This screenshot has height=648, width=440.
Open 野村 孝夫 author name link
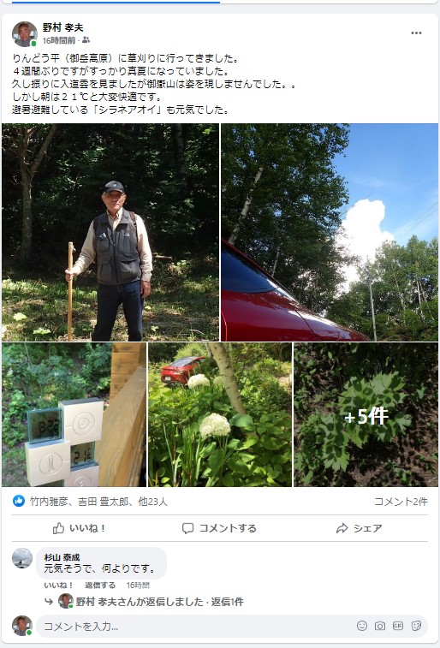[x=63, y=27]
